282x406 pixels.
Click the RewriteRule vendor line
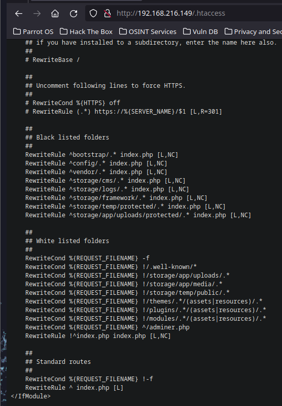point(96,172)
